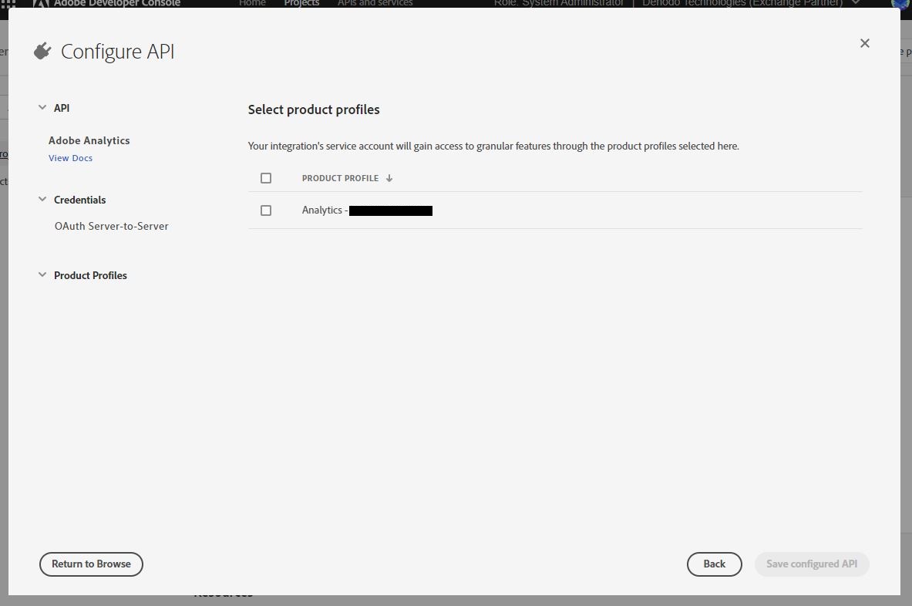Click the Adobe logo in console header

[x=41, y=3]
